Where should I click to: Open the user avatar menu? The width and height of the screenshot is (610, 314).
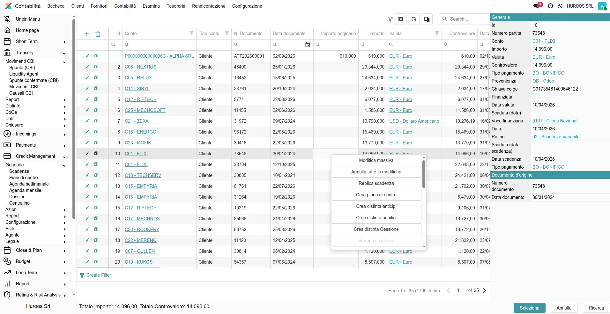point(602,6)
